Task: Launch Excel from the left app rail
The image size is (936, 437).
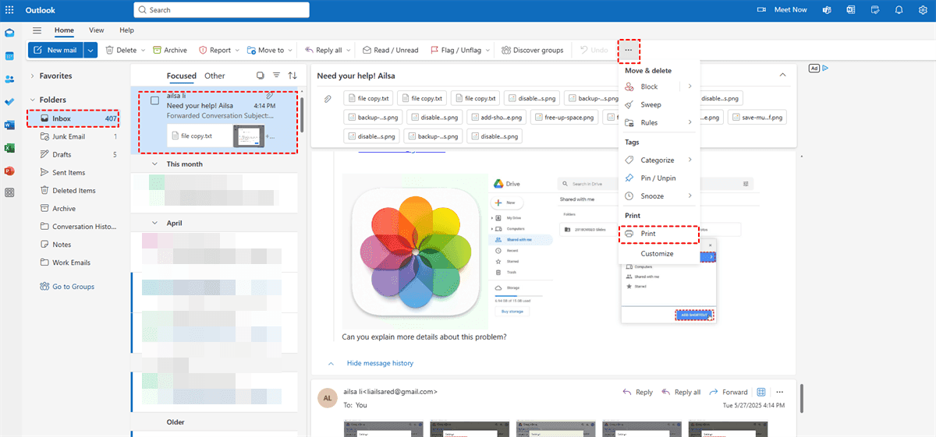Action: tap(10, 148)
